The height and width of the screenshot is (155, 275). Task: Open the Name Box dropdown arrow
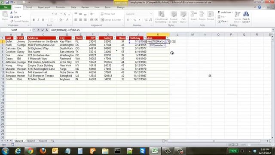pos(30,30)
